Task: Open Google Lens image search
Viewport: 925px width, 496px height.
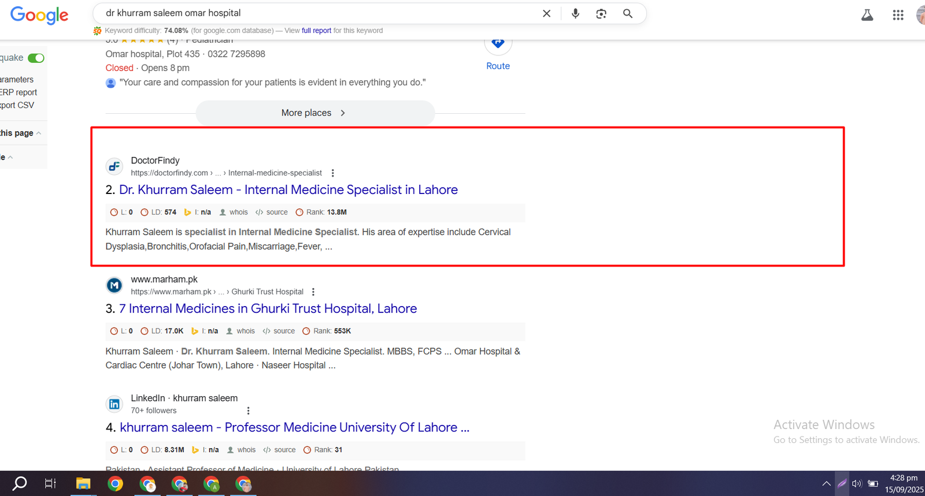Action: 601,13
